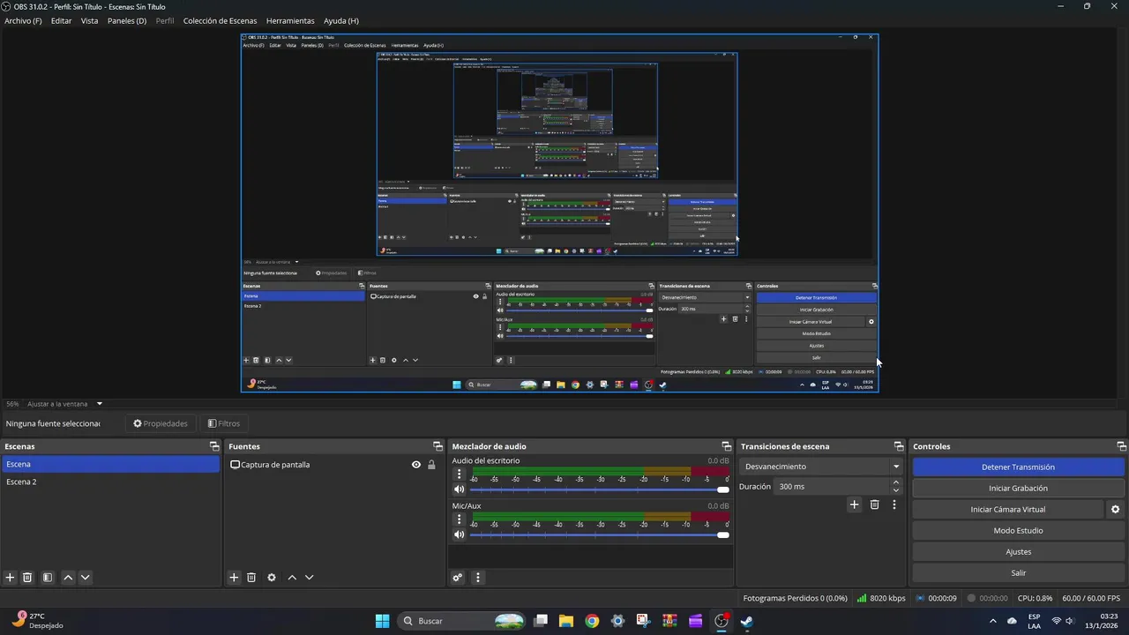Open advanced audio properties gears icon in mixer
Image resolution: width=1129 pixels, height=635 pixels.
[x=458, y=578]
